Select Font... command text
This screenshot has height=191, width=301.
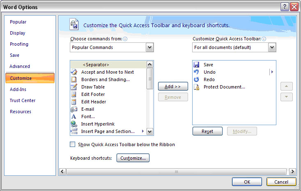click(x=88, y=116)
